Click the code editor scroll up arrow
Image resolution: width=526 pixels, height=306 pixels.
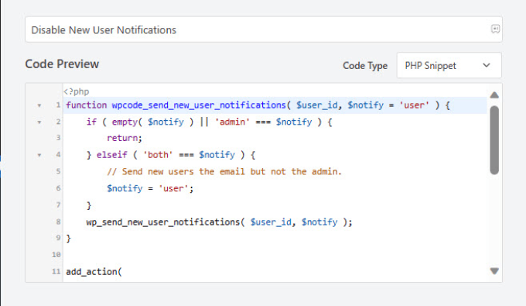(x=494, y=95)
